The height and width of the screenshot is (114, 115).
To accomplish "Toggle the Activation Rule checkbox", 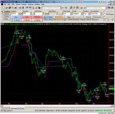I will (104, 12).
